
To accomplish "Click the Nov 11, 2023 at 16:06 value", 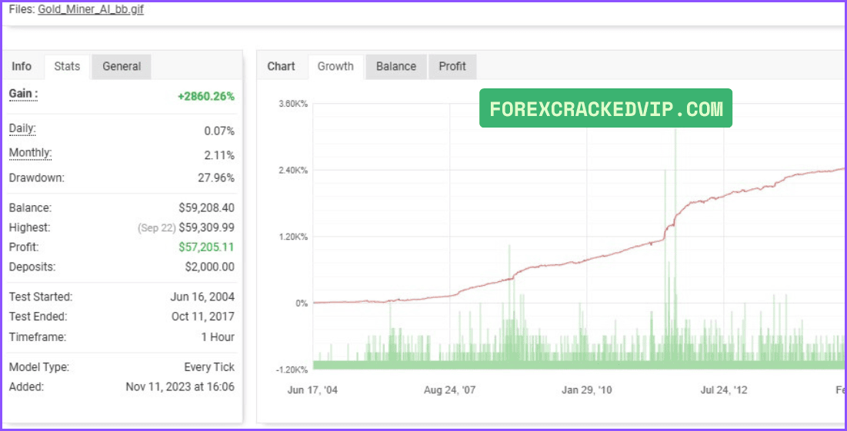I will pyautogui.click(x=181, y=386).
